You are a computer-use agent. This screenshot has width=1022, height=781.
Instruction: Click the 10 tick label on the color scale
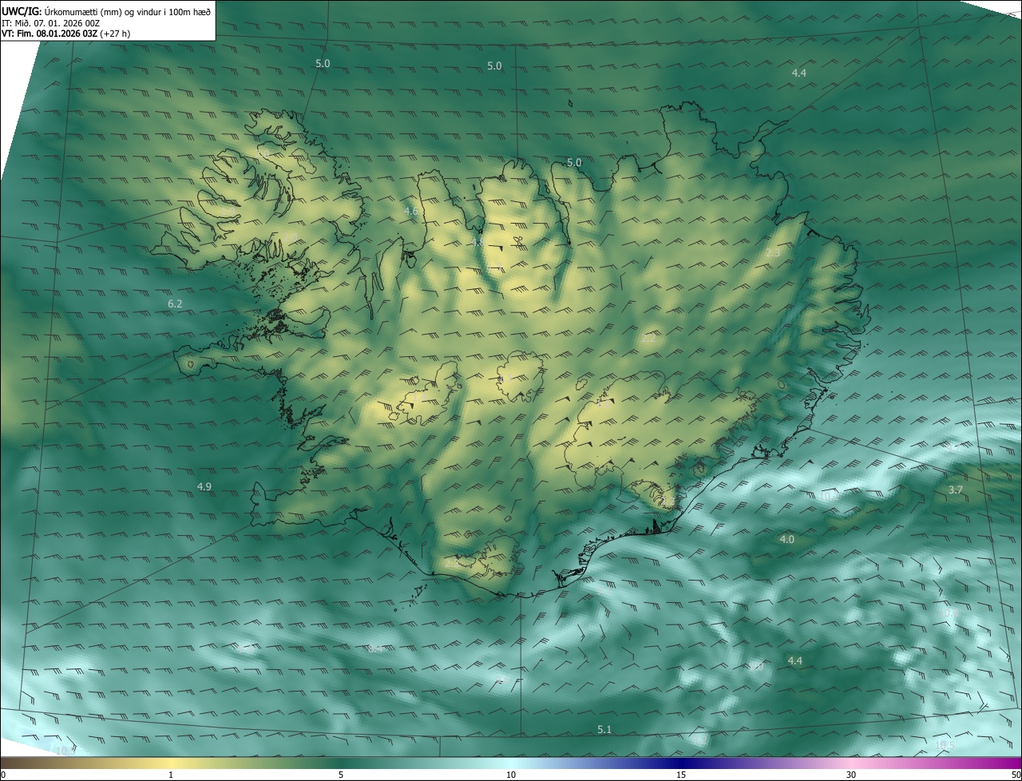511,775
